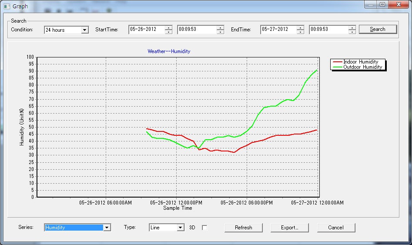Click the Export... button

pyautogui.click(x=290, y=228)
